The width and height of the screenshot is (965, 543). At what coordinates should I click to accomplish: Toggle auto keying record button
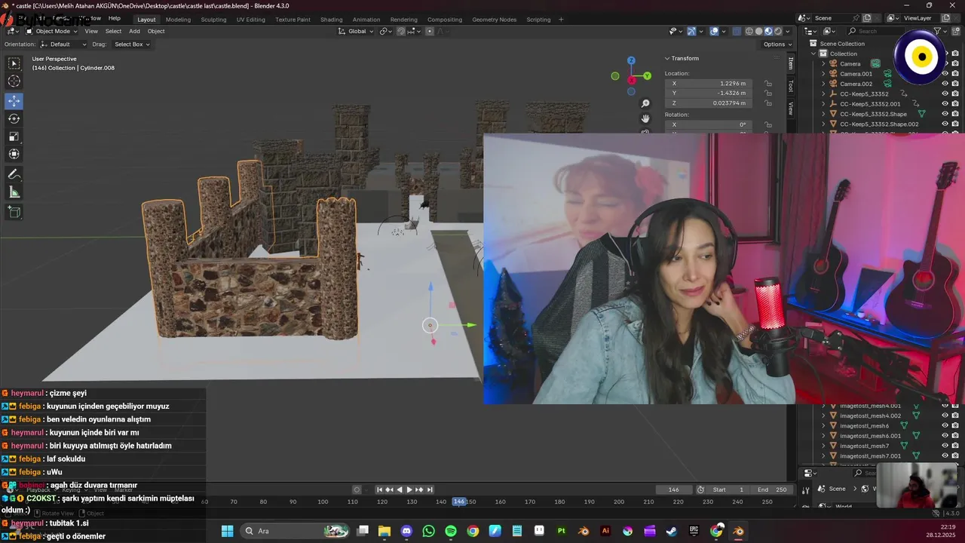pos(357,489)
